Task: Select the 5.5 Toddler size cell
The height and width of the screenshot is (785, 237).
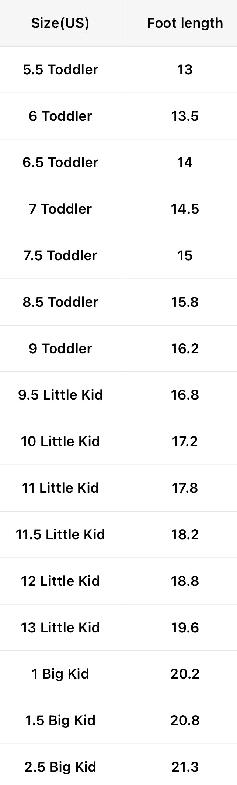Action: click(x=60, y=69)
